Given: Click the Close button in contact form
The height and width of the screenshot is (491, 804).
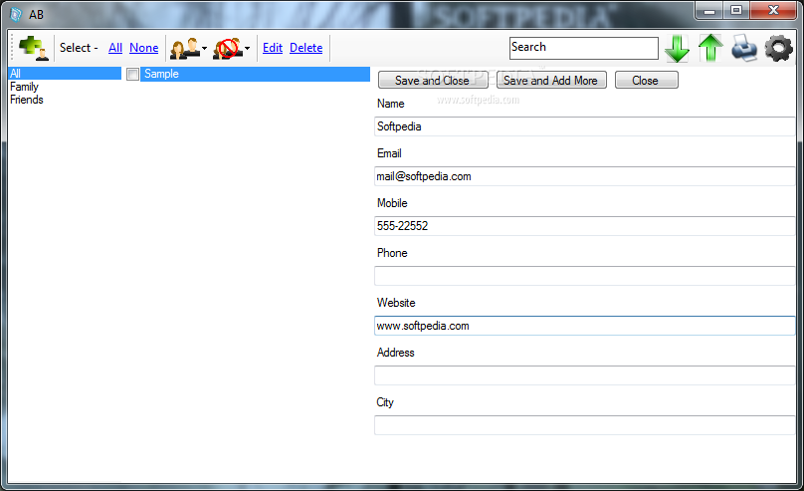Looking at the screenshot, I should [646, 80].
